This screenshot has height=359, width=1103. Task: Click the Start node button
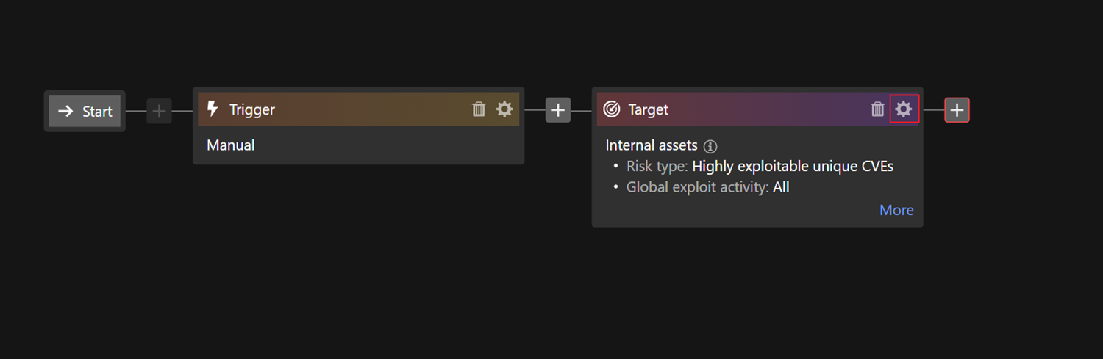[85, 111]
